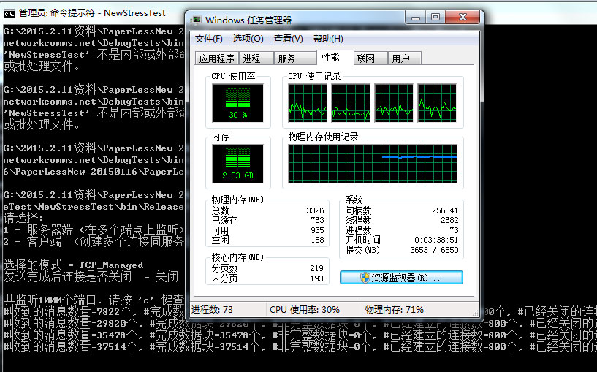597x372 pixels.
Task: Click the 进程数 value 73 in 系统
Action: tap(454, 230)
